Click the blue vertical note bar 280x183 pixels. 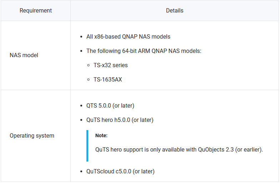coord(87,145)
